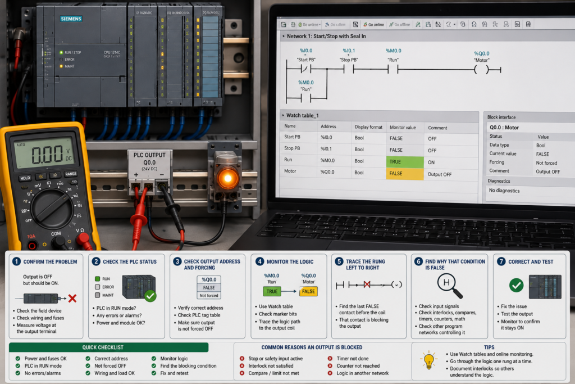The image size is (575, 384).
Task: Click 'Trace the Rung Left to Right' heading
Action: 365,265
